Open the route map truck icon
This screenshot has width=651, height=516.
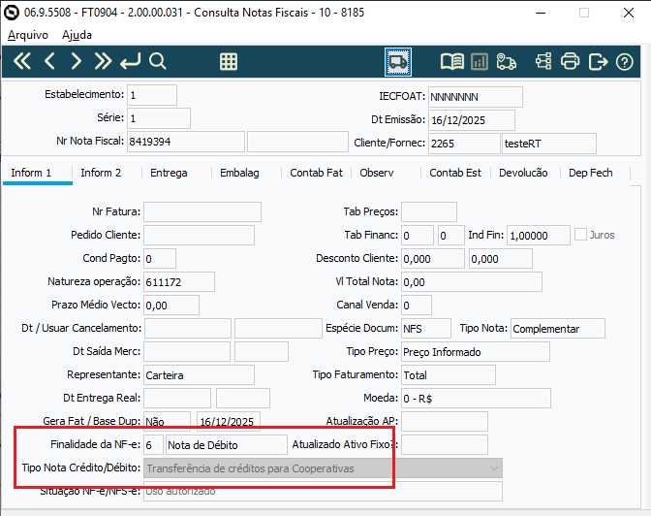[506, 62]
